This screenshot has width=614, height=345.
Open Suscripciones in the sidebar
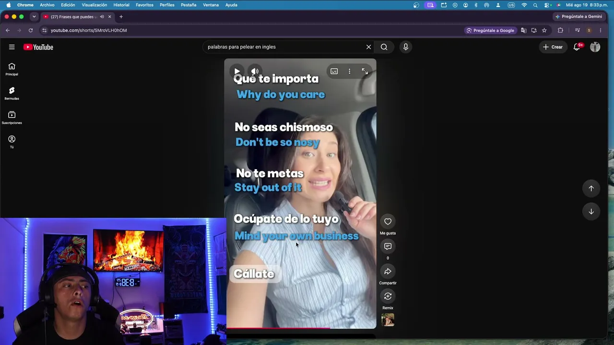pyautogui.click(x=12, y=118)
